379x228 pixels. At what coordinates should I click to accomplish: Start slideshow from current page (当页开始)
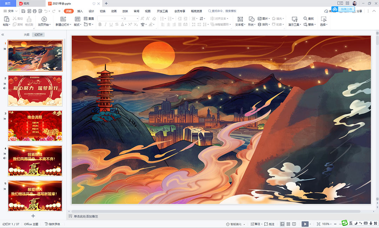(44, 19)
